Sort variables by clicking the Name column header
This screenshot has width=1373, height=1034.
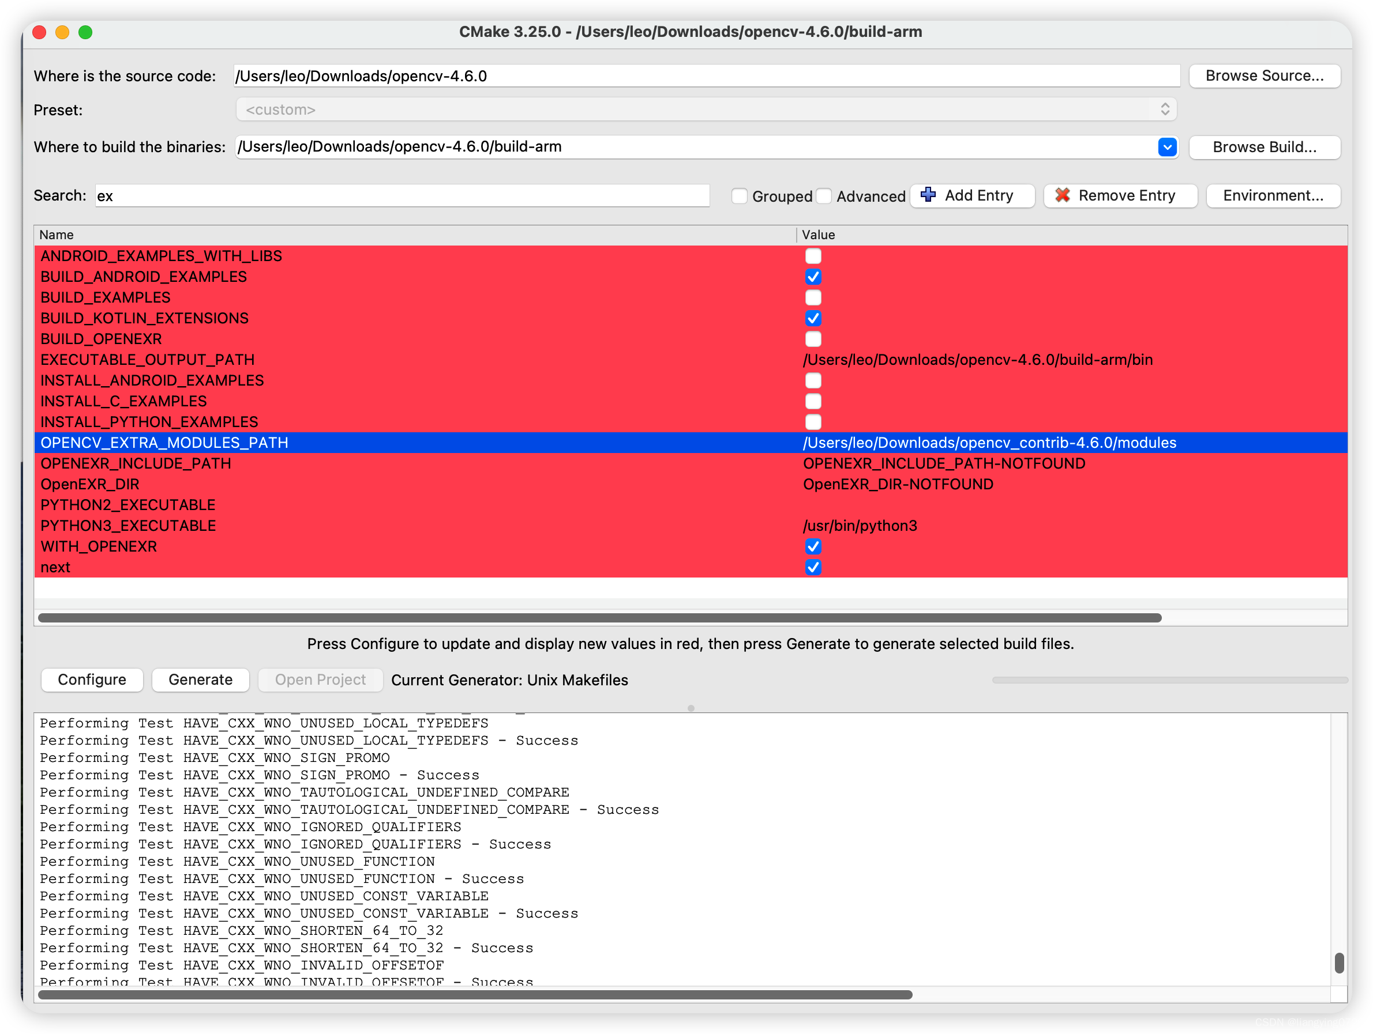[57, 235]
